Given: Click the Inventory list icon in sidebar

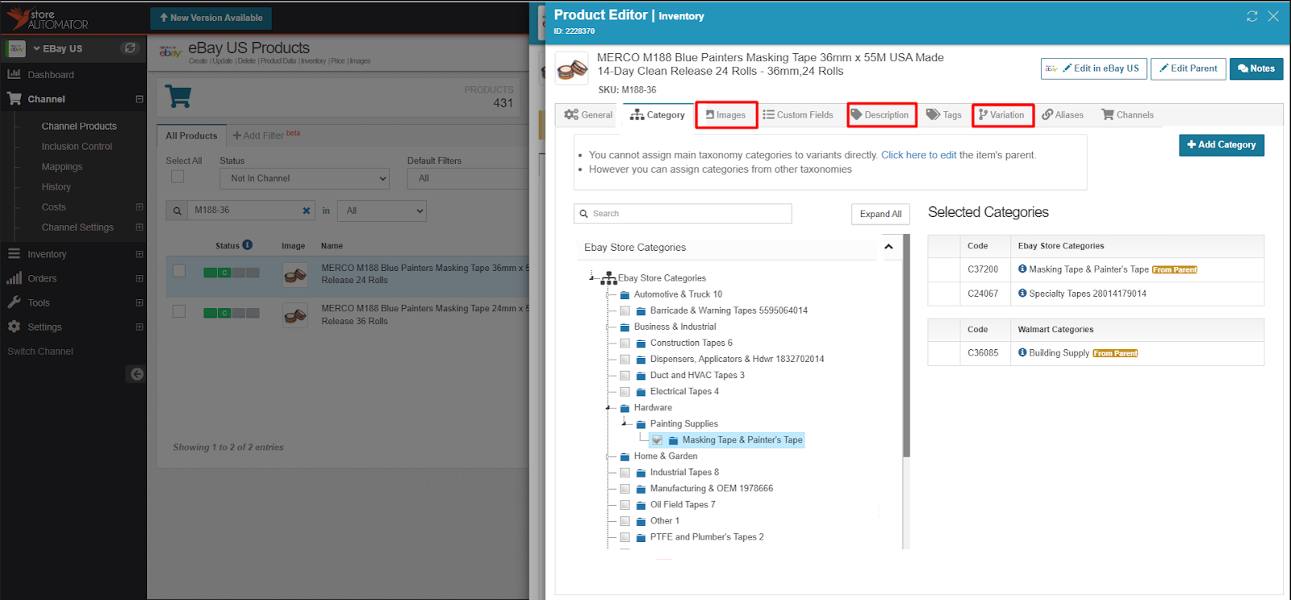Looking at the screenshot, I should 14,253.
